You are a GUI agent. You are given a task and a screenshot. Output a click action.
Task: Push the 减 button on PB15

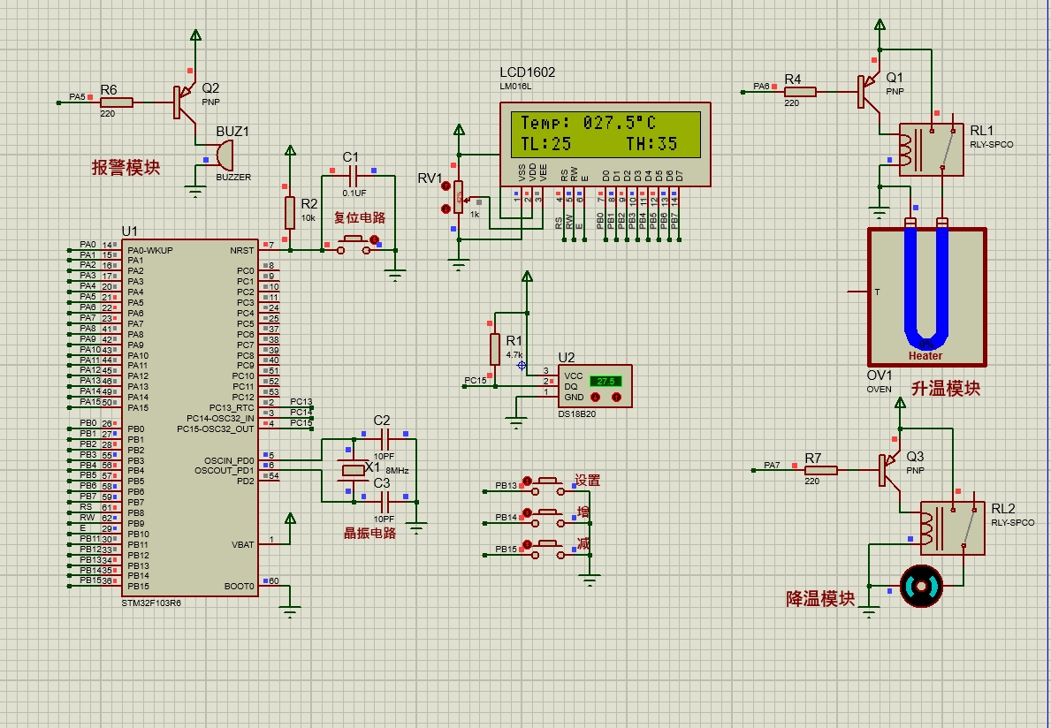[550, 549]
